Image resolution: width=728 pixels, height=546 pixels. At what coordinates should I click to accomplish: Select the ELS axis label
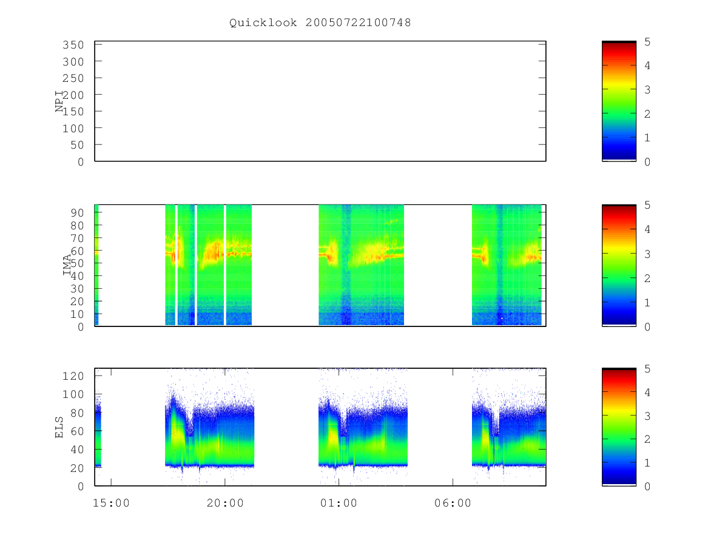(59, 427)
